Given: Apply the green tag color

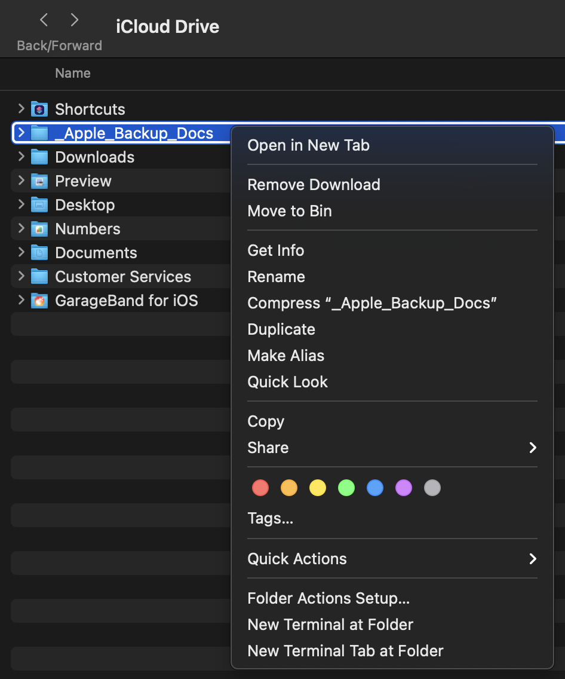Looking at the screenshot, I should click(346, 488).
